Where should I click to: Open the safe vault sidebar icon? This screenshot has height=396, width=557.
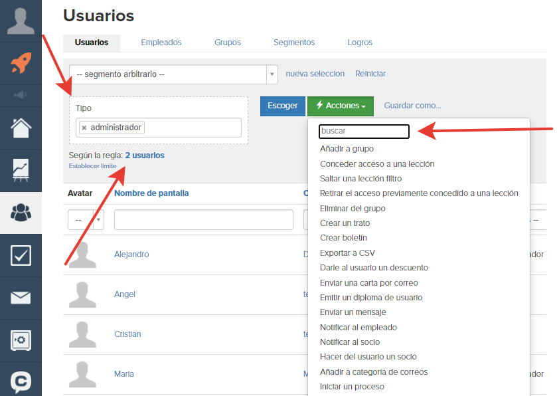point(21,340)
